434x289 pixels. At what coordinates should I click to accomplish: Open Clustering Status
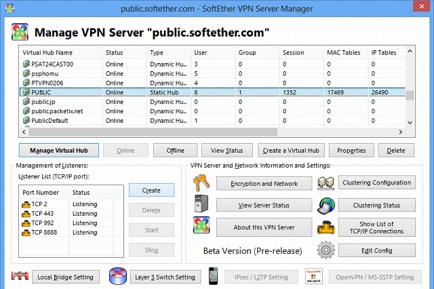click(377, 205)
